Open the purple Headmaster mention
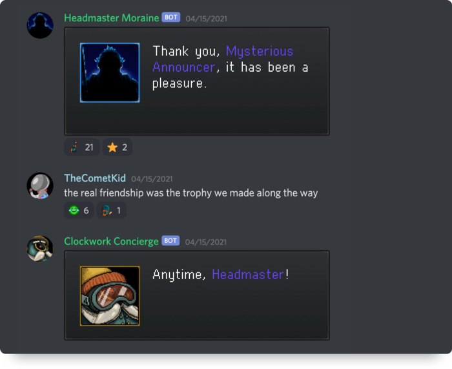The image size is (452, 369). click(x=248, y=275)
